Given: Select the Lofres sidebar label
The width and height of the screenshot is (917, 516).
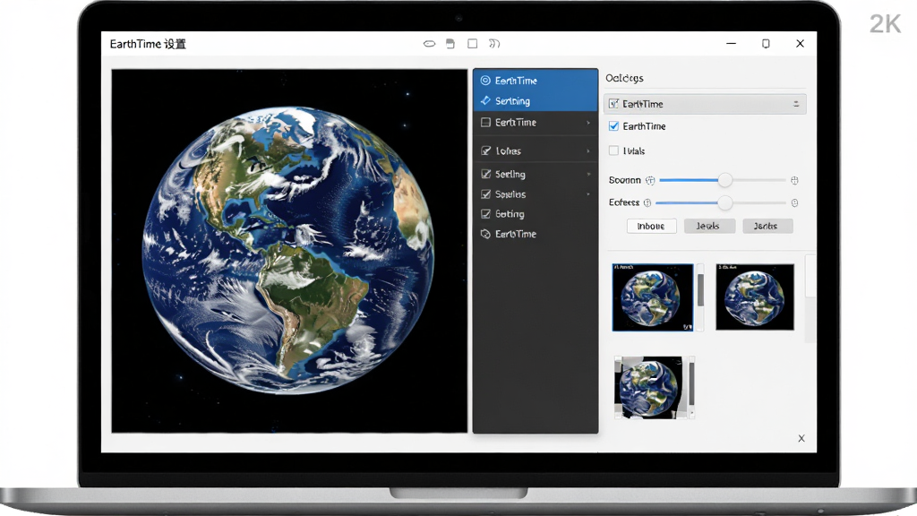Looking at the screenshot, I should 509,150.
